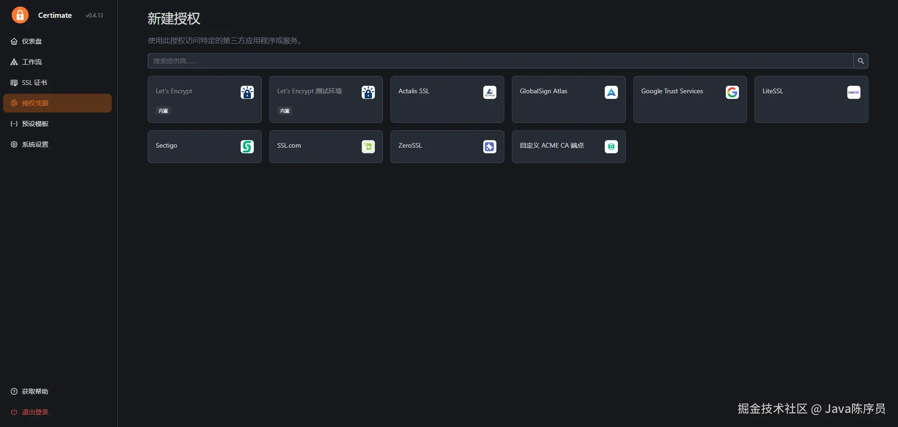The image size is (898, 427).
Task: Select the GlobalSign Atlas provider name
Action: pos(544,91)
